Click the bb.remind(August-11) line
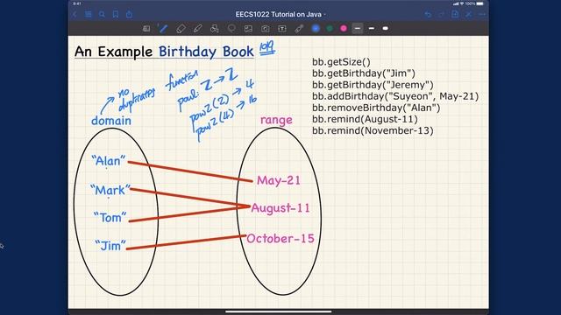 pos(365,119)
